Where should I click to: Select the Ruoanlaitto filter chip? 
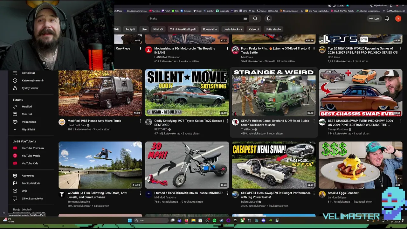[210, 29]
